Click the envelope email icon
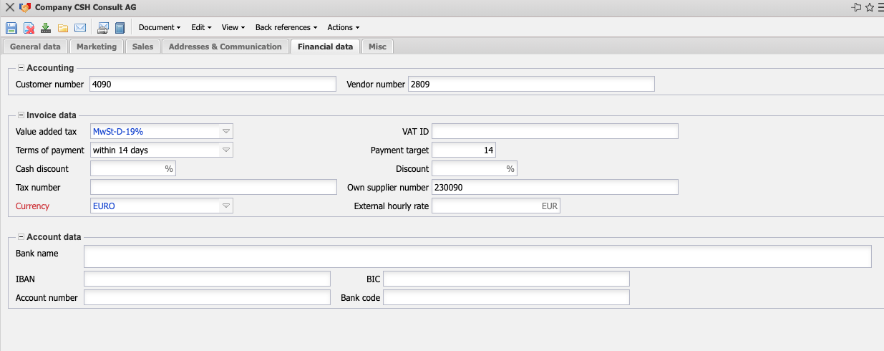884x351 pixels. click(80, 28)
